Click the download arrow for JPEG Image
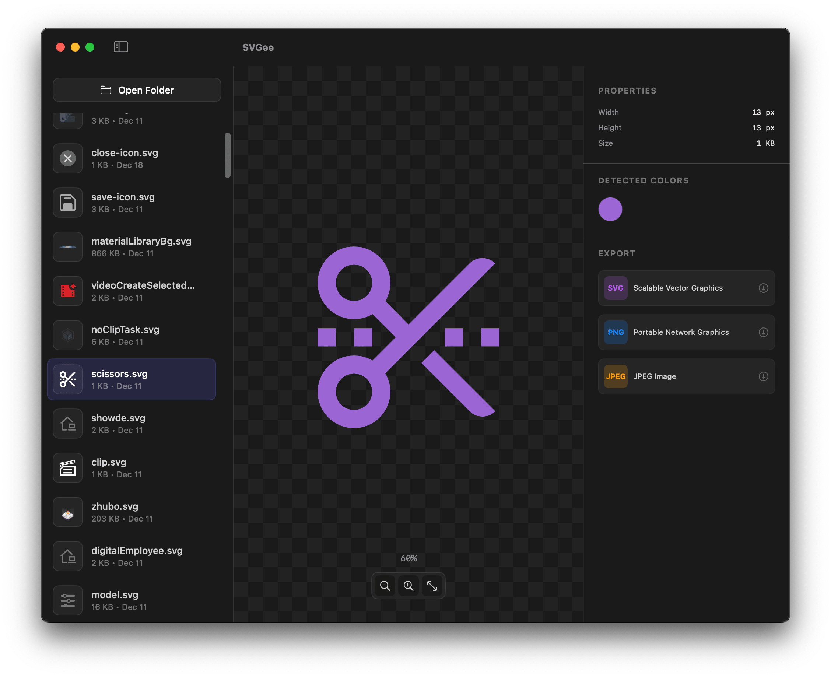Screen dimensions: 831x677 coord(763,376)
